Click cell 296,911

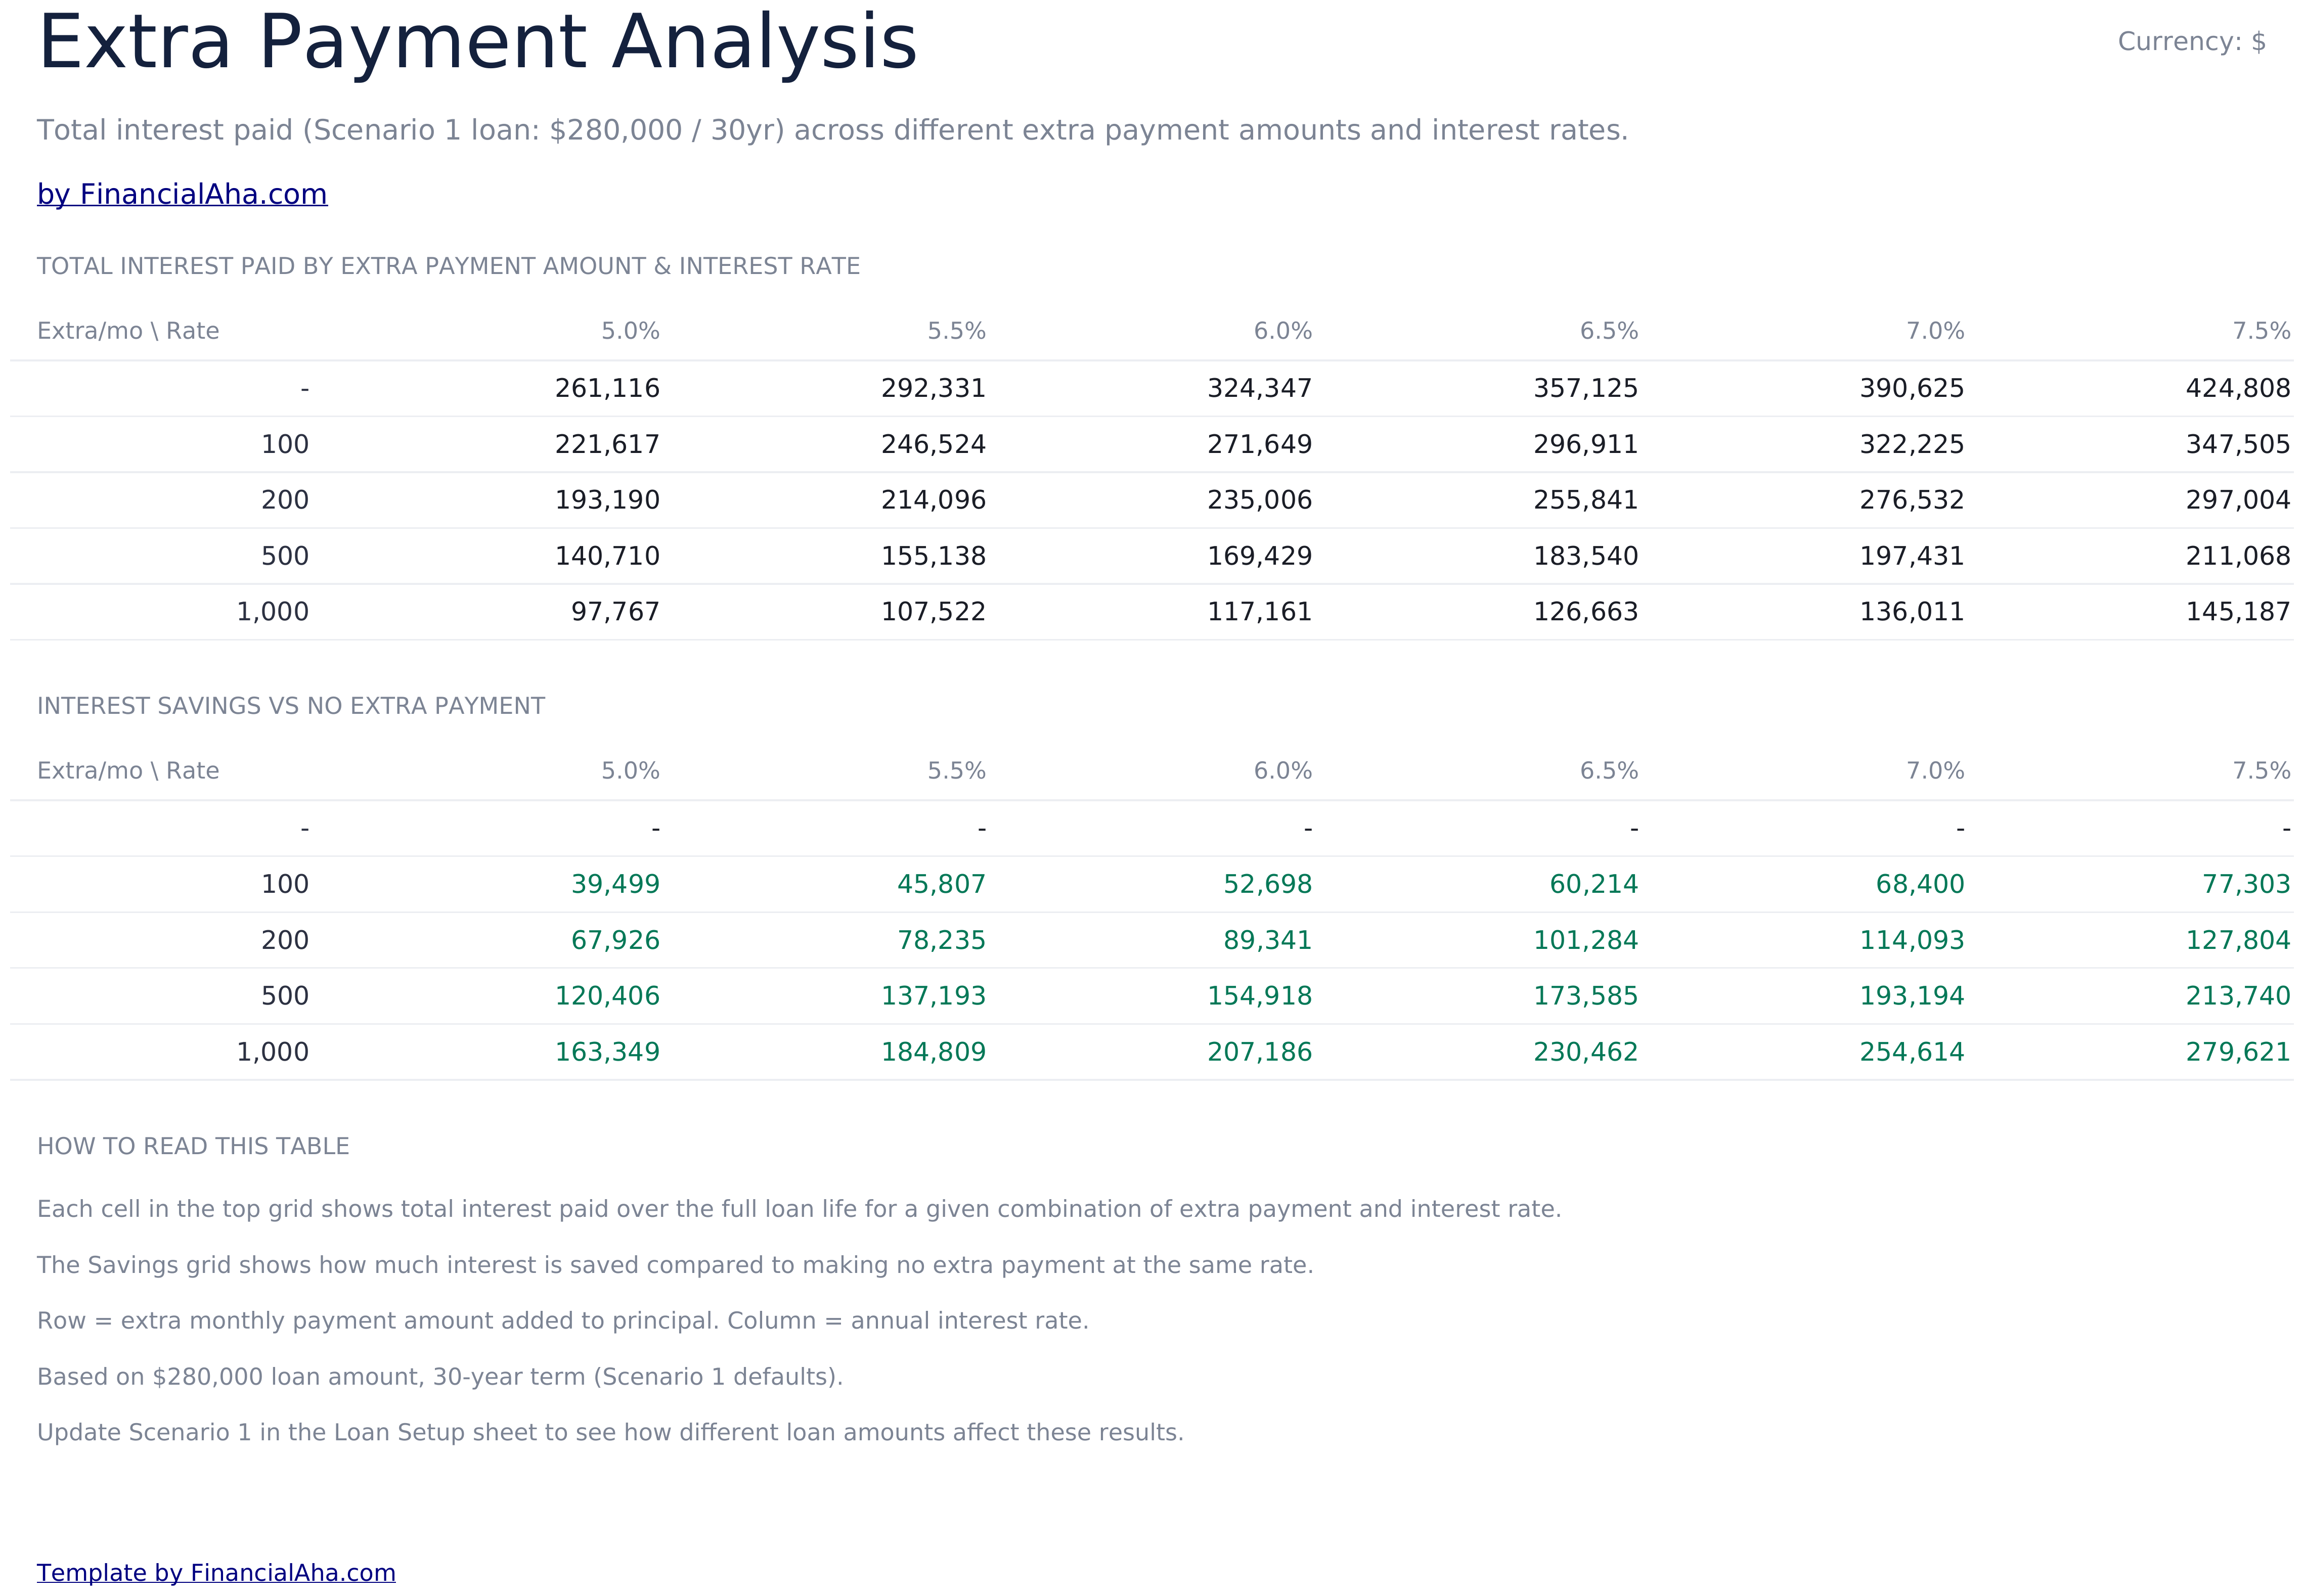tap(1586, 444)
